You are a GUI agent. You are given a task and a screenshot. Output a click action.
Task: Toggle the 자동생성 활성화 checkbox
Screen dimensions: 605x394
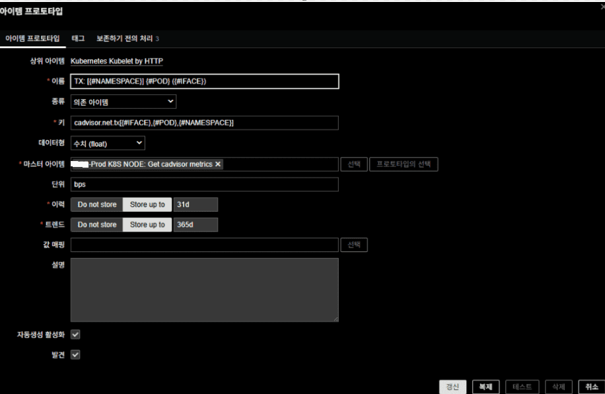[x=75, y=335]
